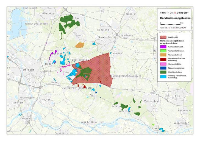The image size is (200, 141).
Task: Click the A1 highway shield
Action: click(137, 40)
